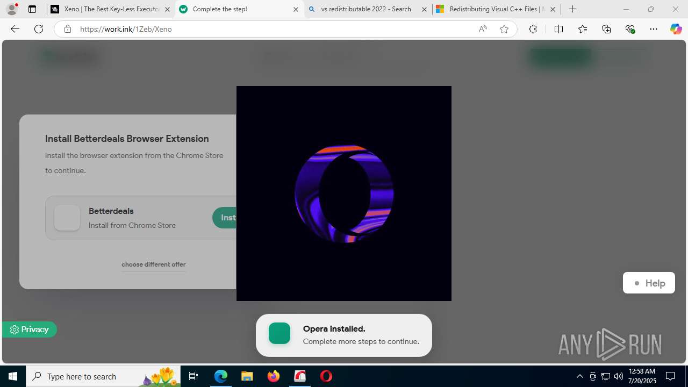Screen dimensions: 688x387
Task: Switch to the vs redistributable 2022 Search tab
Action: [x=368, y=9]
